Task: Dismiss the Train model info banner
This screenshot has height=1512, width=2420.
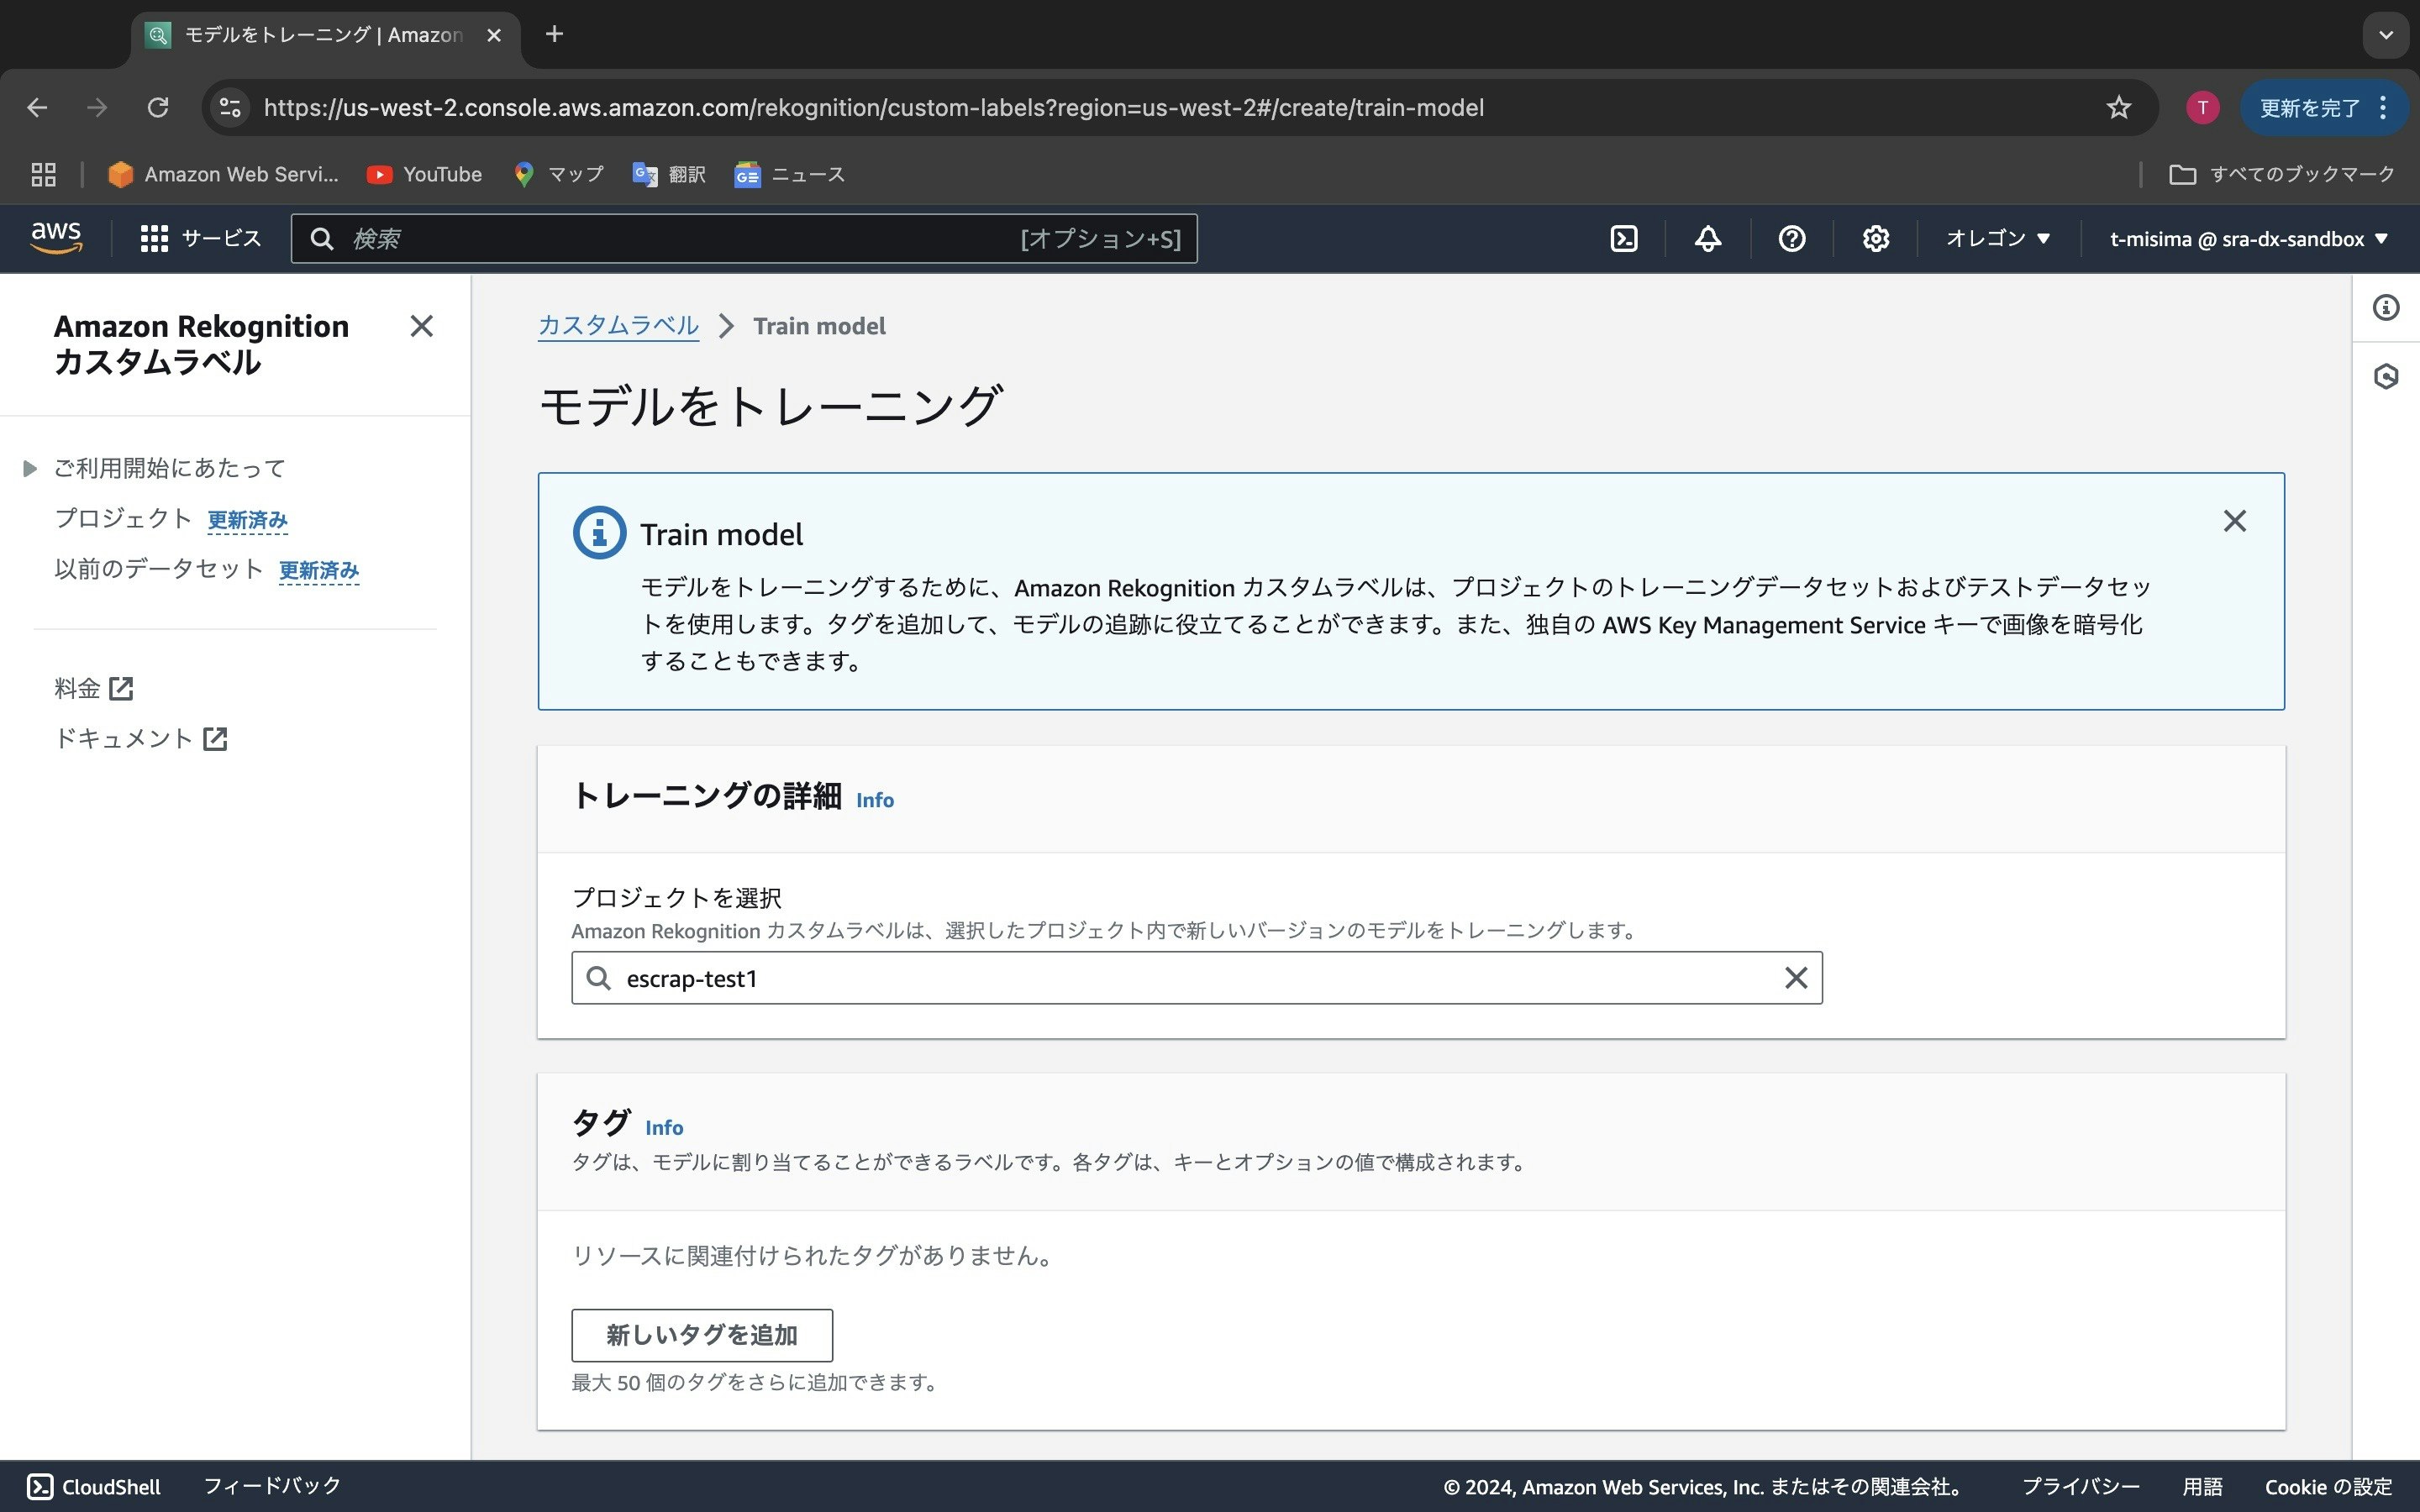Action: click(2236, 520)
